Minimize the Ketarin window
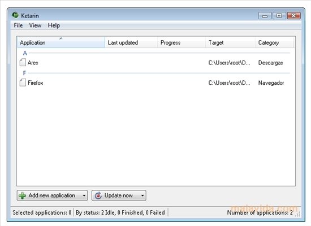Image resolution: width=311 pixels, height=226 pixels. [x=265, y=16]
